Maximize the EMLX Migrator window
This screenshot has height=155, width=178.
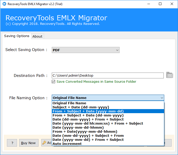[x=160, y=4]
